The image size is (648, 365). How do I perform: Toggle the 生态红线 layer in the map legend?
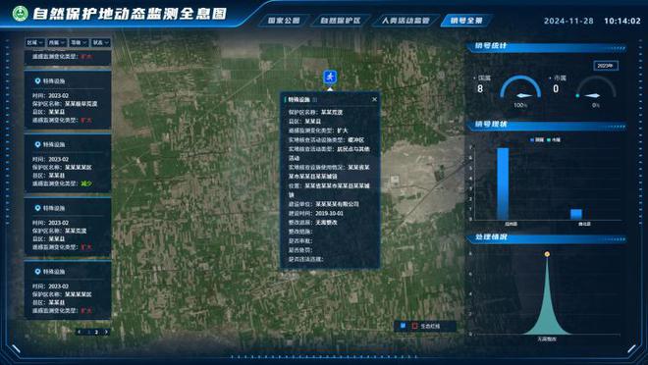point(426,326)
